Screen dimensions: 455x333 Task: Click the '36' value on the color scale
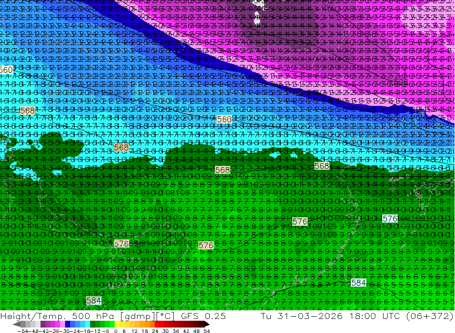pos(176,331)
